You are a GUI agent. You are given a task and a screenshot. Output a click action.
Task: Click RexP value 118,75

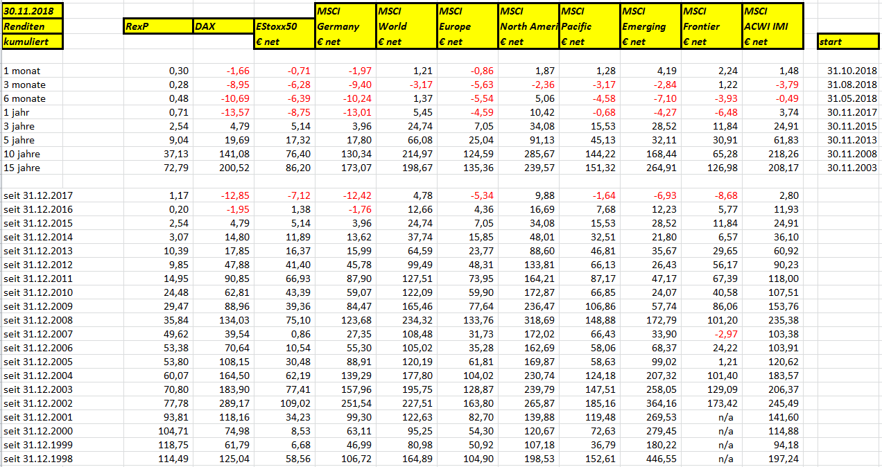click(x=174, y=445)
